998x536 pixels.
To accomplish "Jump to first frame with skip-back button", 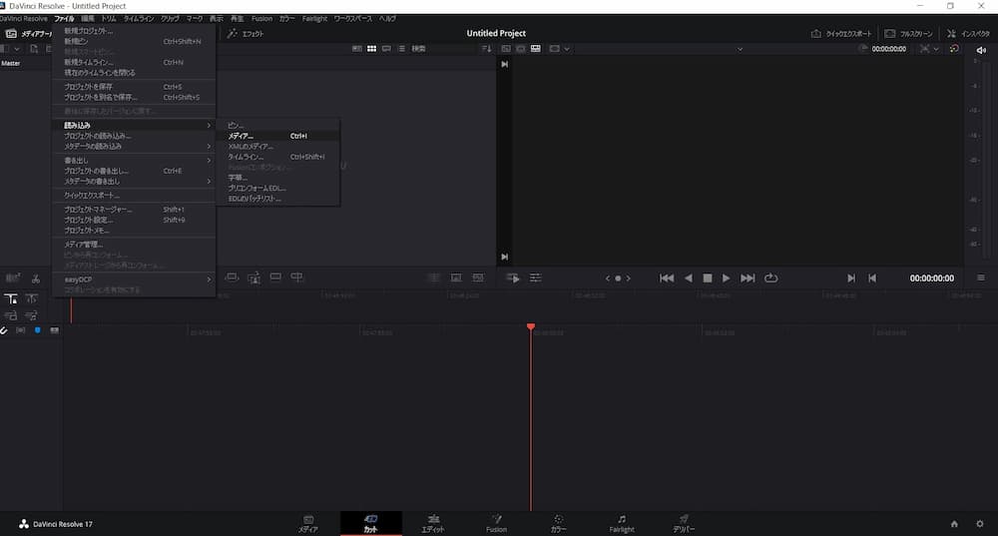I will pos(667,278).
